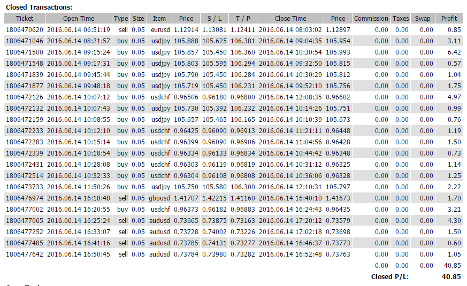
Task: Click the Ticket column header
Action: tap(25, 18)
